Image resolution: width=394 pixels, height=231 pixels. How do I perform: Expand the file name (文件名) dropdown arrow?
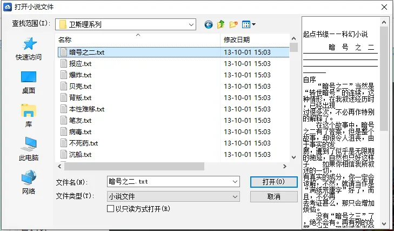point(235,182)
